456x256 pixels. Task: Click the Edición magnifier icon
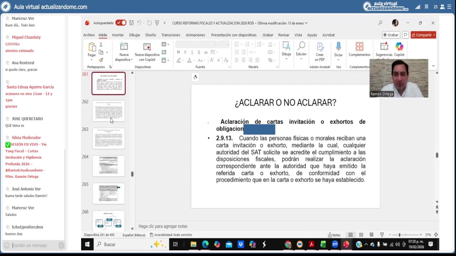pos(301,47)
